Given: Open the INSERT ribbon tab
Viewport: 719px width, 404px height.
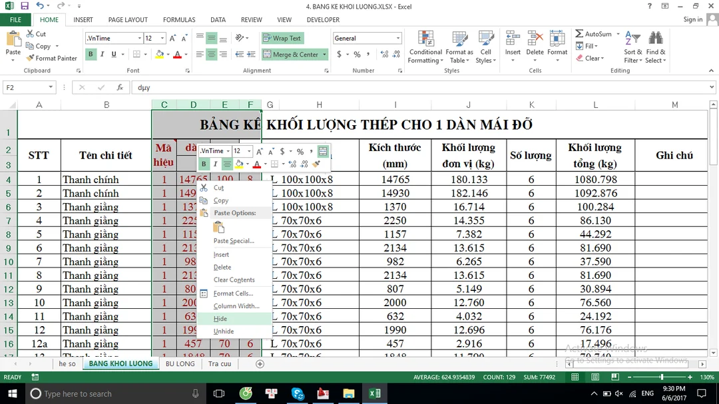Looking at the screenshot, I should 83,20.
